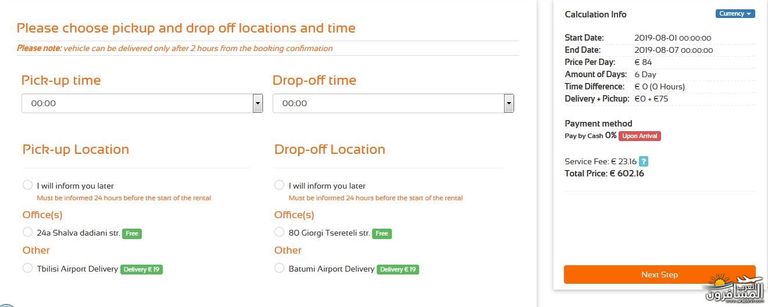Click the Free badge beside Giorgi Tsereteli str.
This screenshot has height=307, width=768.
point(382,233)
